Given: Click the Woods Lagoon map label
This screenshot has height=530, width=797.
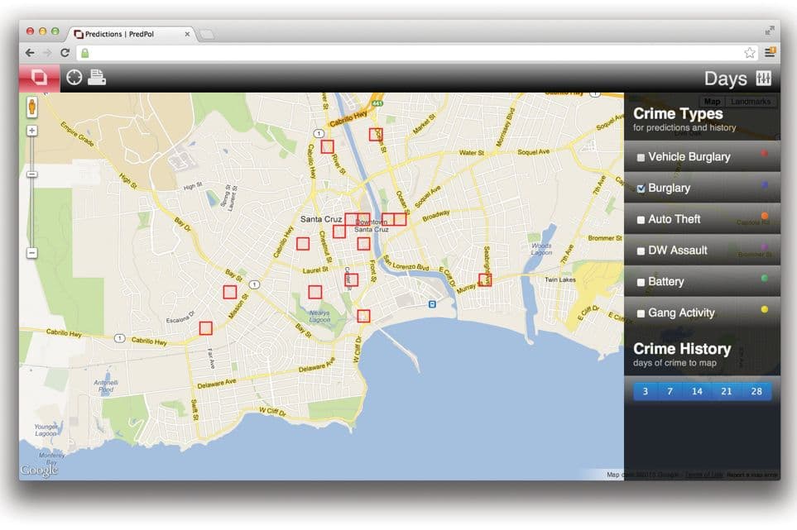Looking at the screenshot, I should click(541, 249).
